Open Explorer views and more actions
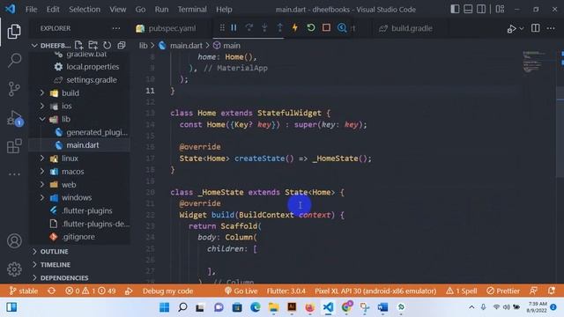564x317 pixels. click(115, 28)
